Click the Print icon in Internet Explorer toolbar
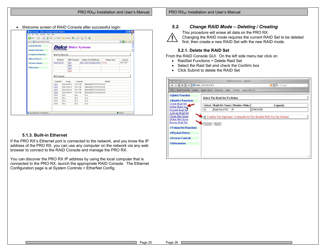 coord(82,38)
